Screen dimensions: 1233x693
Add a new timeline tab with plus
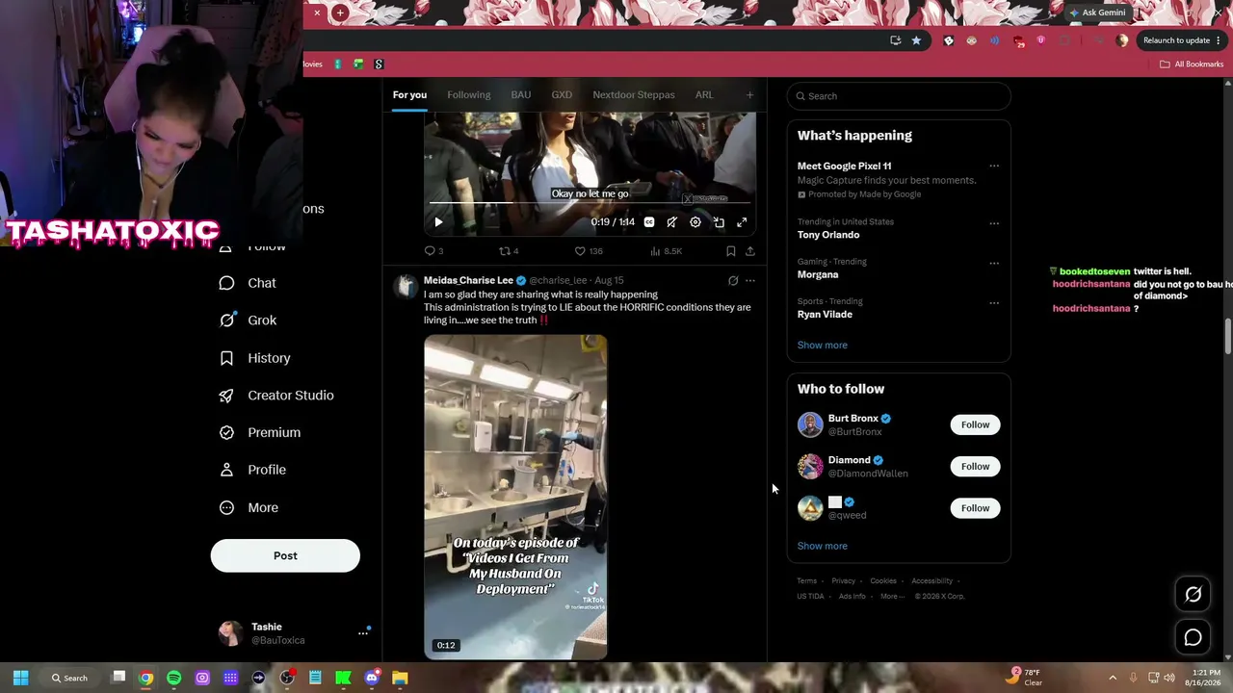749,95
